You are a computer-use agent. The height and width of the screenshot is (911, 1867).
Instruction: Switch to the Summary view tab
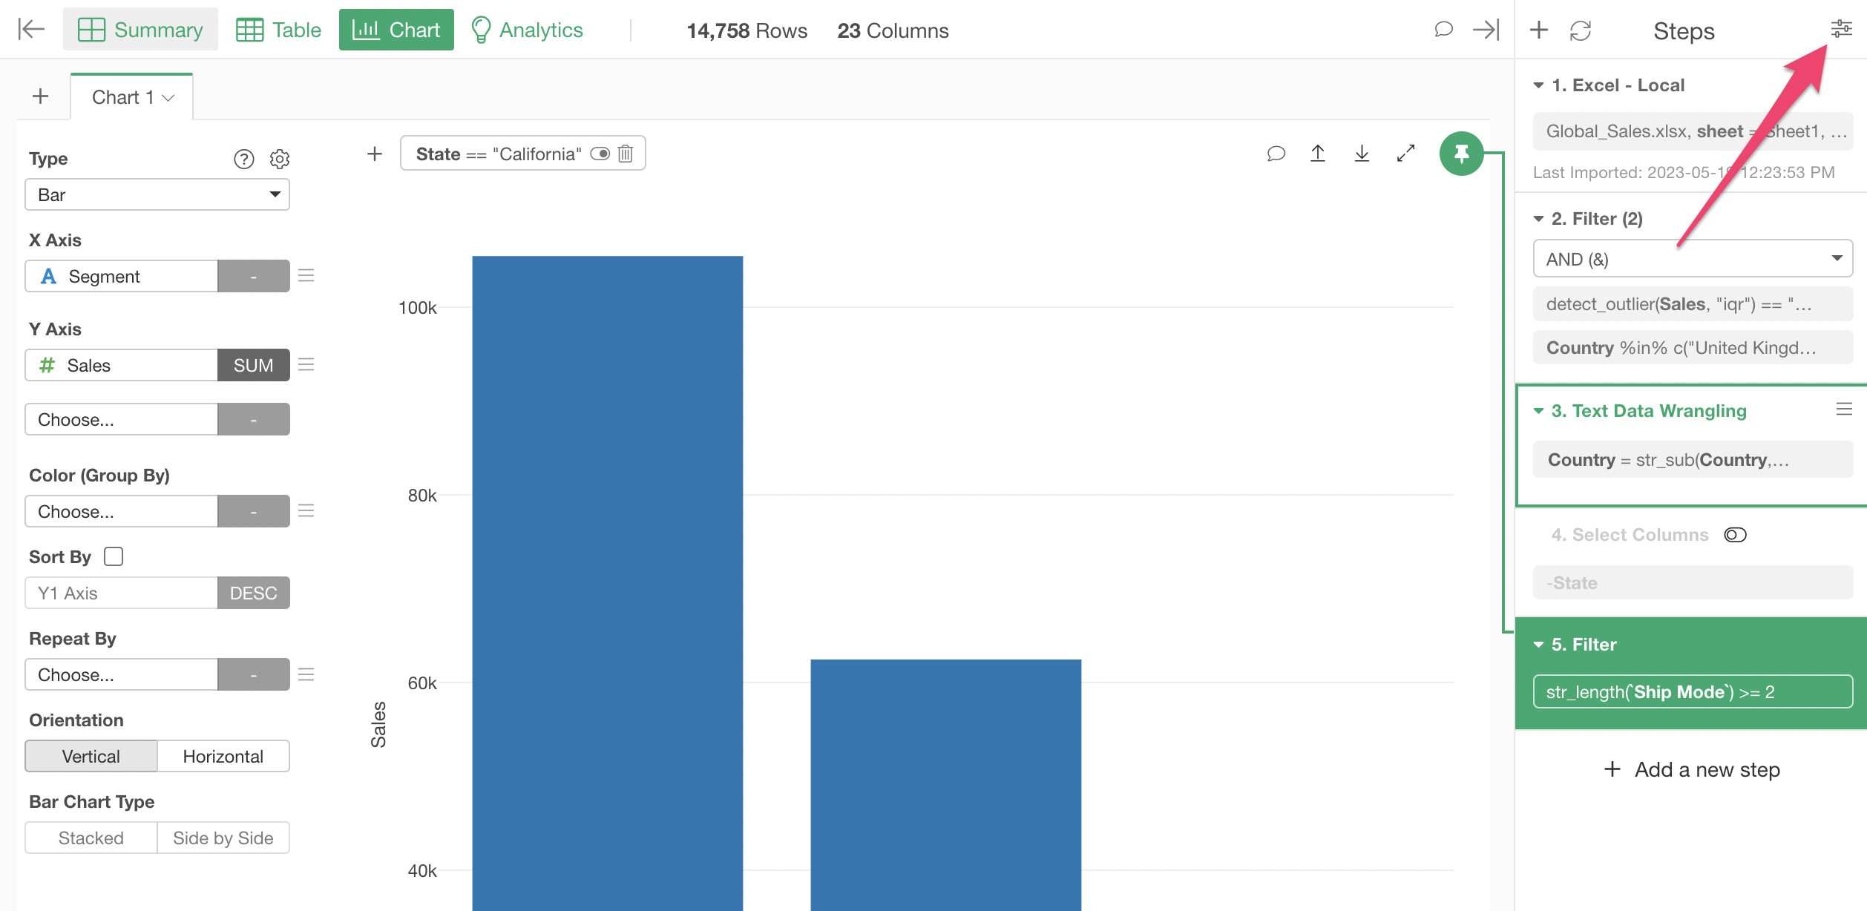(140, 30)
